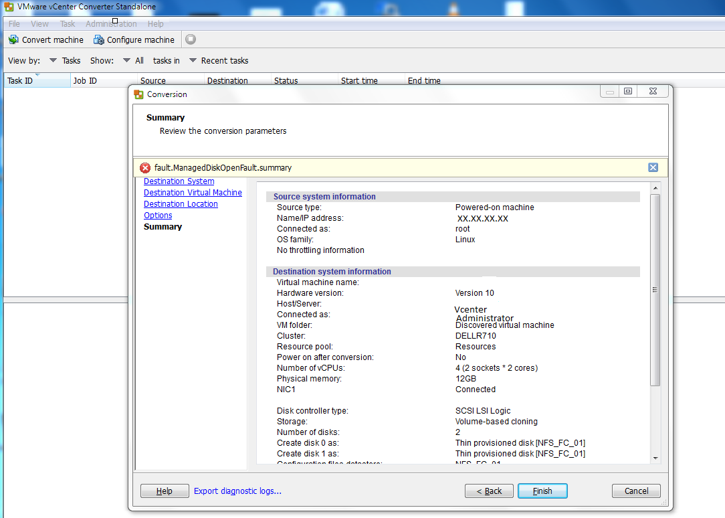
Task: Sort by Start time column
Action: pos(371,80)
